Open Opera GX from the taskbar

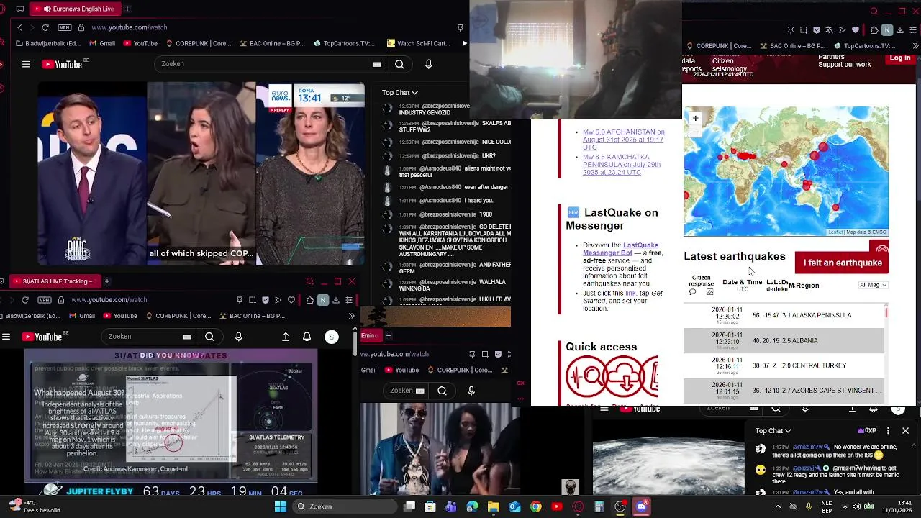578,506
